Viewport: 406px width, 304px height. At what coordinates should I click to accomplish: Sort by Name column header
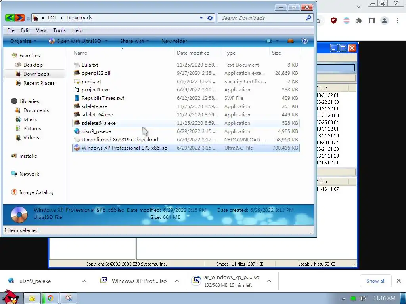tap(80, 53)
